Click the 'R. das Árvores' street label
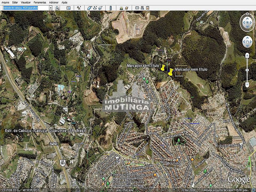 (191, 128)
